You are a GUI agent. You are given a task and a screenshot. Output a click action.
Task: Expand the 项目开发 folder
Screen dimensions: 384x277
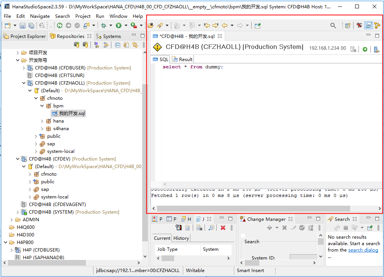(x=17, y=53)
